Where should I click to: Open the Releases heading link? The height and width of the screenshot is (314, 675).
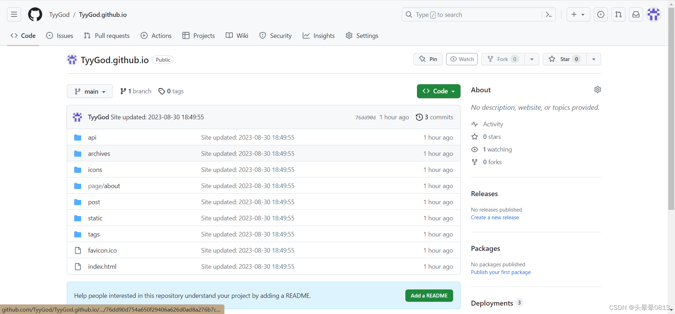pyautogui.click(x=484, y=194)
